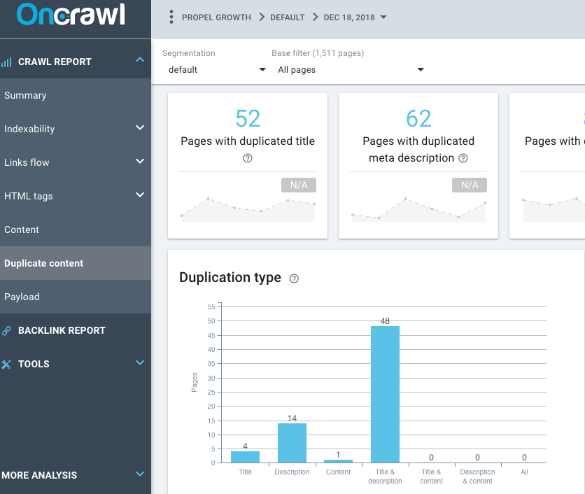Click the Default breadcrumb link
Viewport: 585px width, 494px height.
click(287, 17)
